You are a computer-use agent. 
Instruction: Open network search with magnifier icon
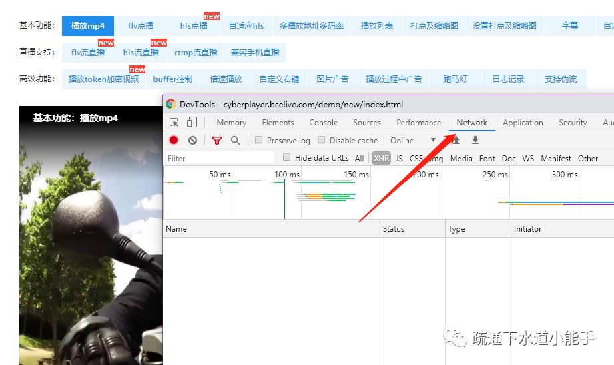coord(235,140)
